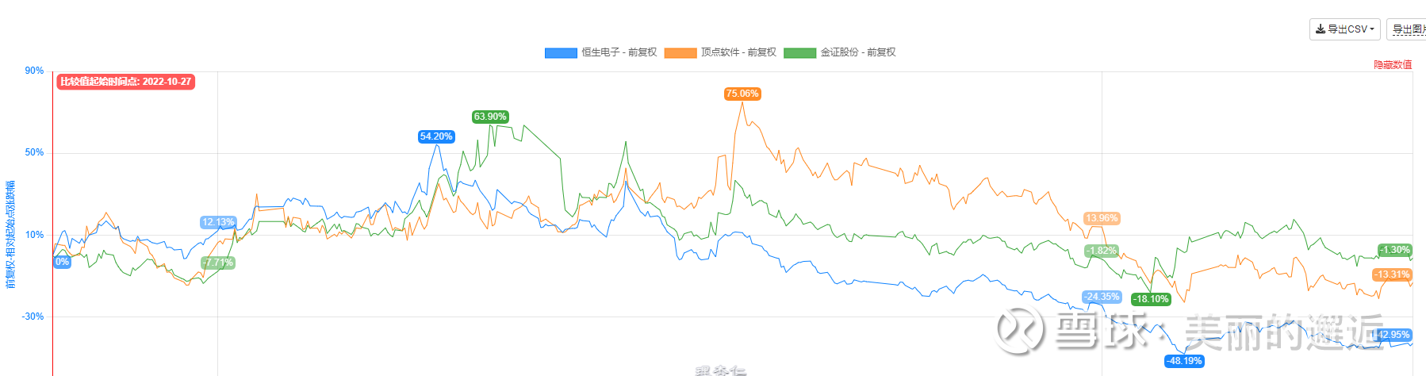Click the -18.10% green low label

point(1151,299)
